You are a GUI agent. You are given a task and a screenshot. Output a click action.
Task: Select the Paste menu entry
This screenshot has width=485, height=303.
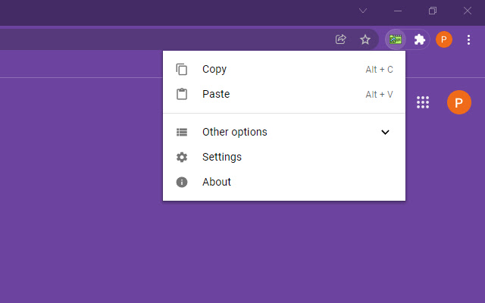tap(216, 95)
